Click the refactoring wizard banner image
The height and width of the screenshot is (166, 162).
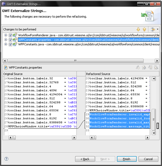point(147,16)
